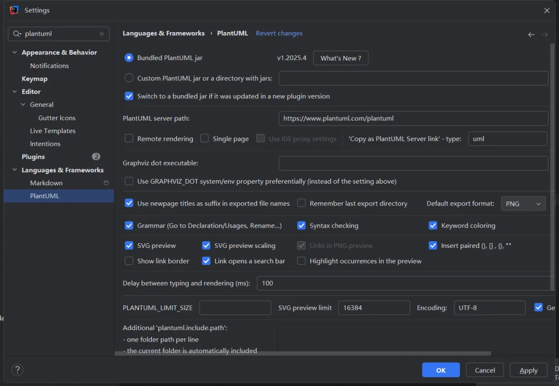Click the IntelliJ logo in title bar
The width and height of the screenshot is (559, 386).
tap(14, 10)
